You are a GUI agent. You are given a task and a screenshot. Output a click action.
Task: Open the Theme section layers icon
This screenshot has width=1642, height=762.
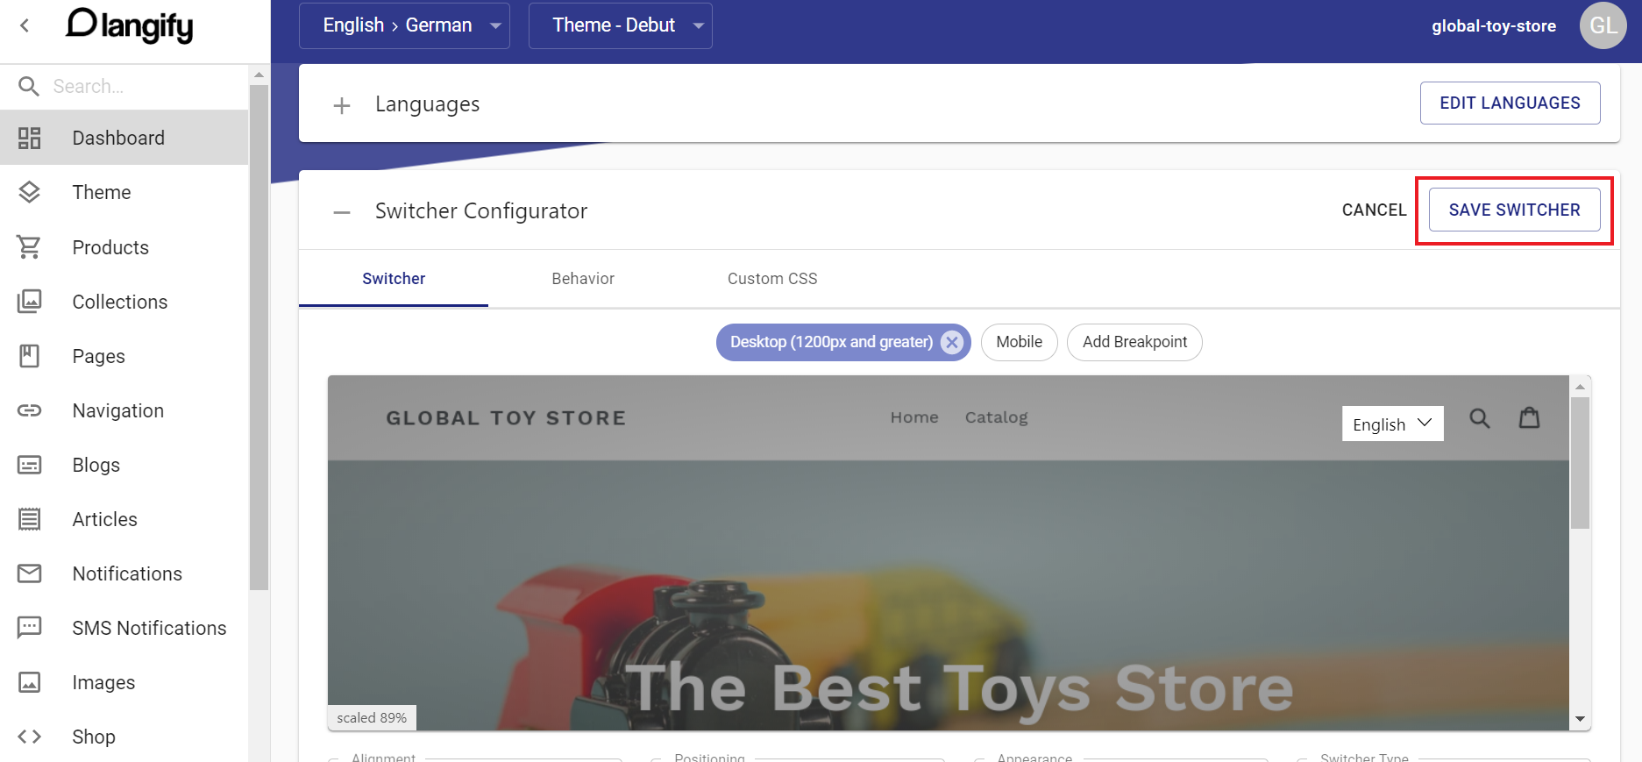pos(29,192)
